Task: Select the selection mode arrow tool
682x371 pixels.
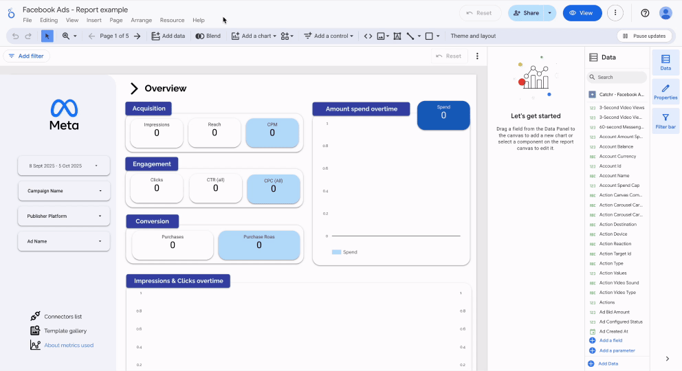Action: [47, 36]
